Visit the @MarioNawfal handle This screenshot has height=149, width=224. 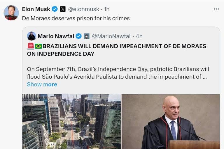(x=111, y=36)
